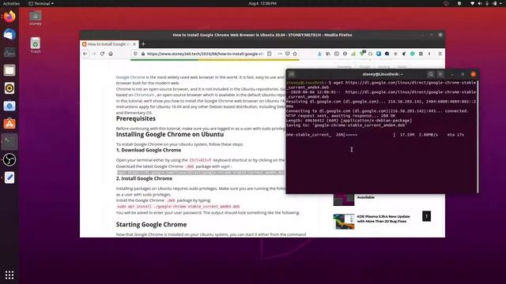The height and width of the screenshot is (284, 506).
Task: Open Firefox hamburger menu
Action: point(440,54)
